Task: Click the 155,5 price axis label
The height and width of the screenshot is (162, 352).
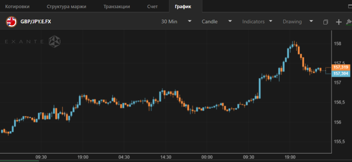Action: 339,142
